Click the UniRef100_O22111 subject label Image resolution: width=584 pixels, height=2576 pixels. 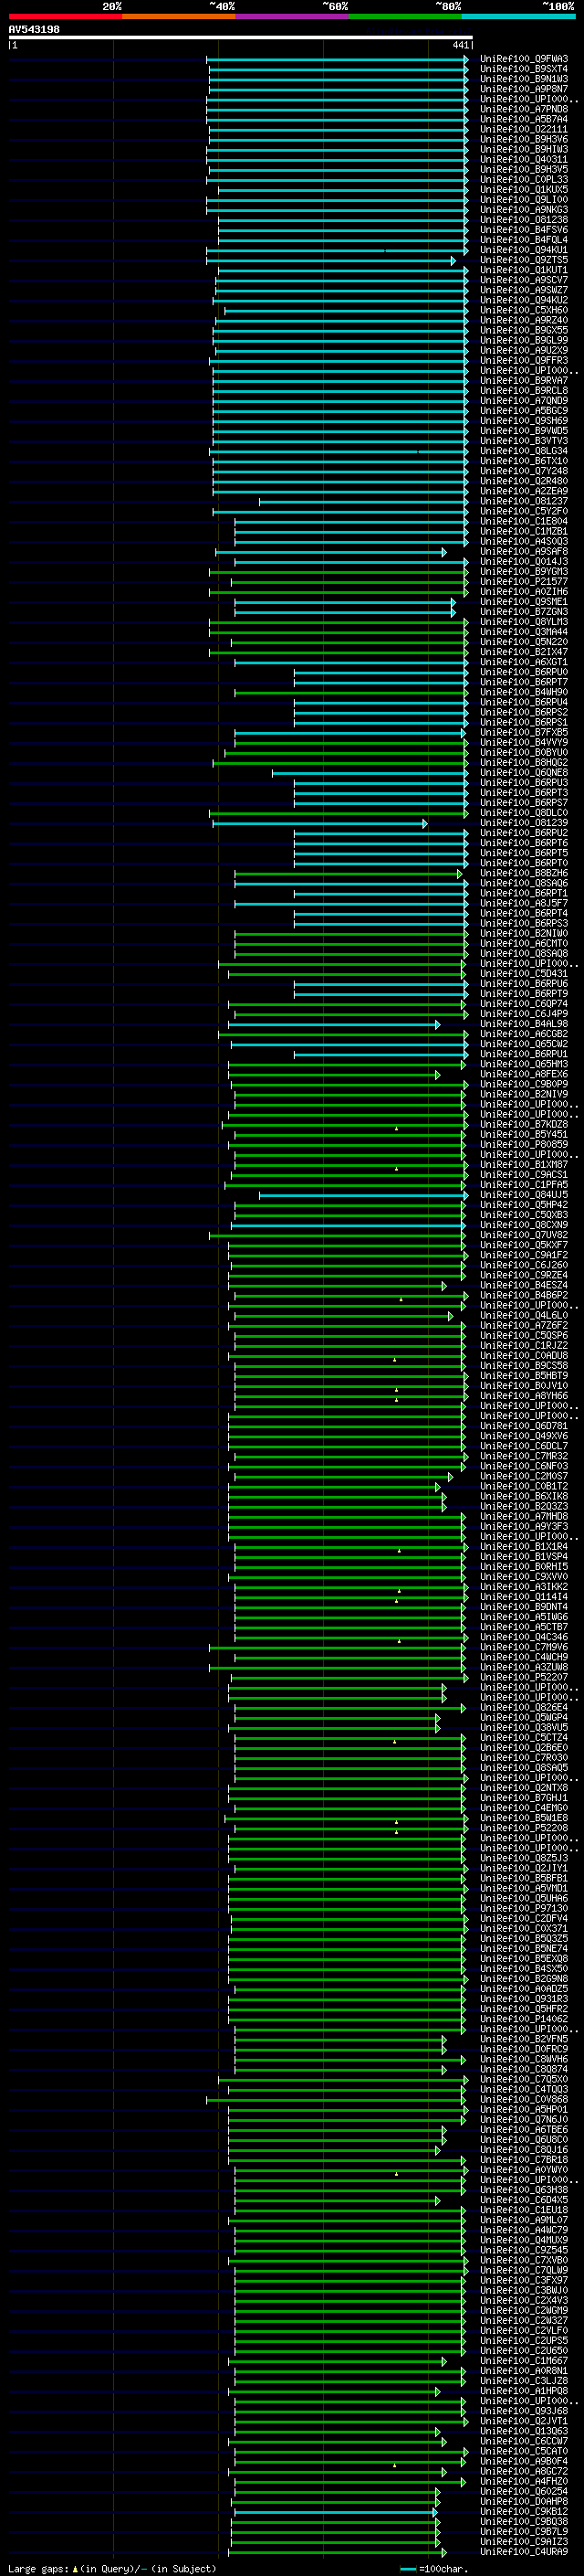coord(524,129)
